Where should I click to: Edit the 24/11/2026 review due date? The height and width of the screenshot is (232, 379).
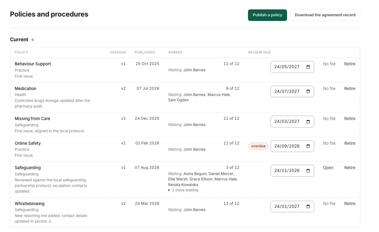(x=292, y=171)
